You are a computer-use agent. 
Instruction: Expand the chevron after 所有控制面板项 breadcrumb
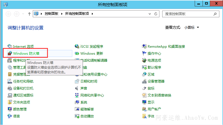[92, 14]
